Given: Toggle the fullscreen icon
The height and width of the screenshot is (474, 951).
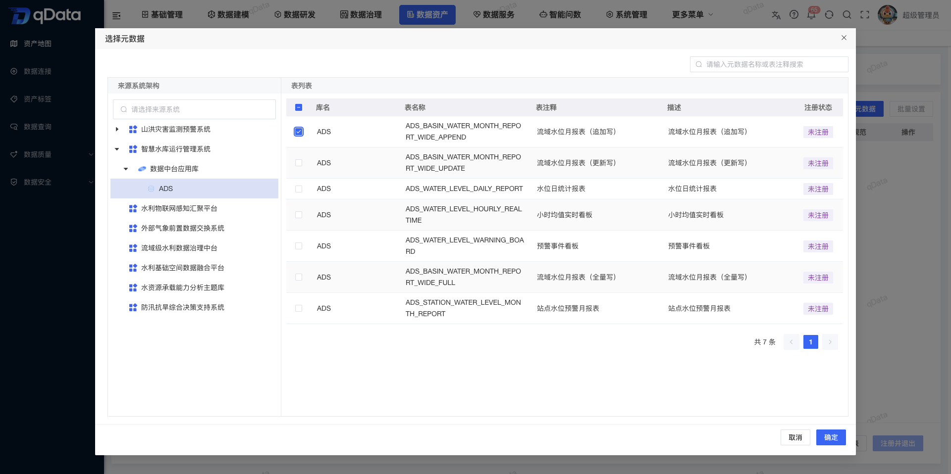Looking at the screenshot, I should [865, 15].
